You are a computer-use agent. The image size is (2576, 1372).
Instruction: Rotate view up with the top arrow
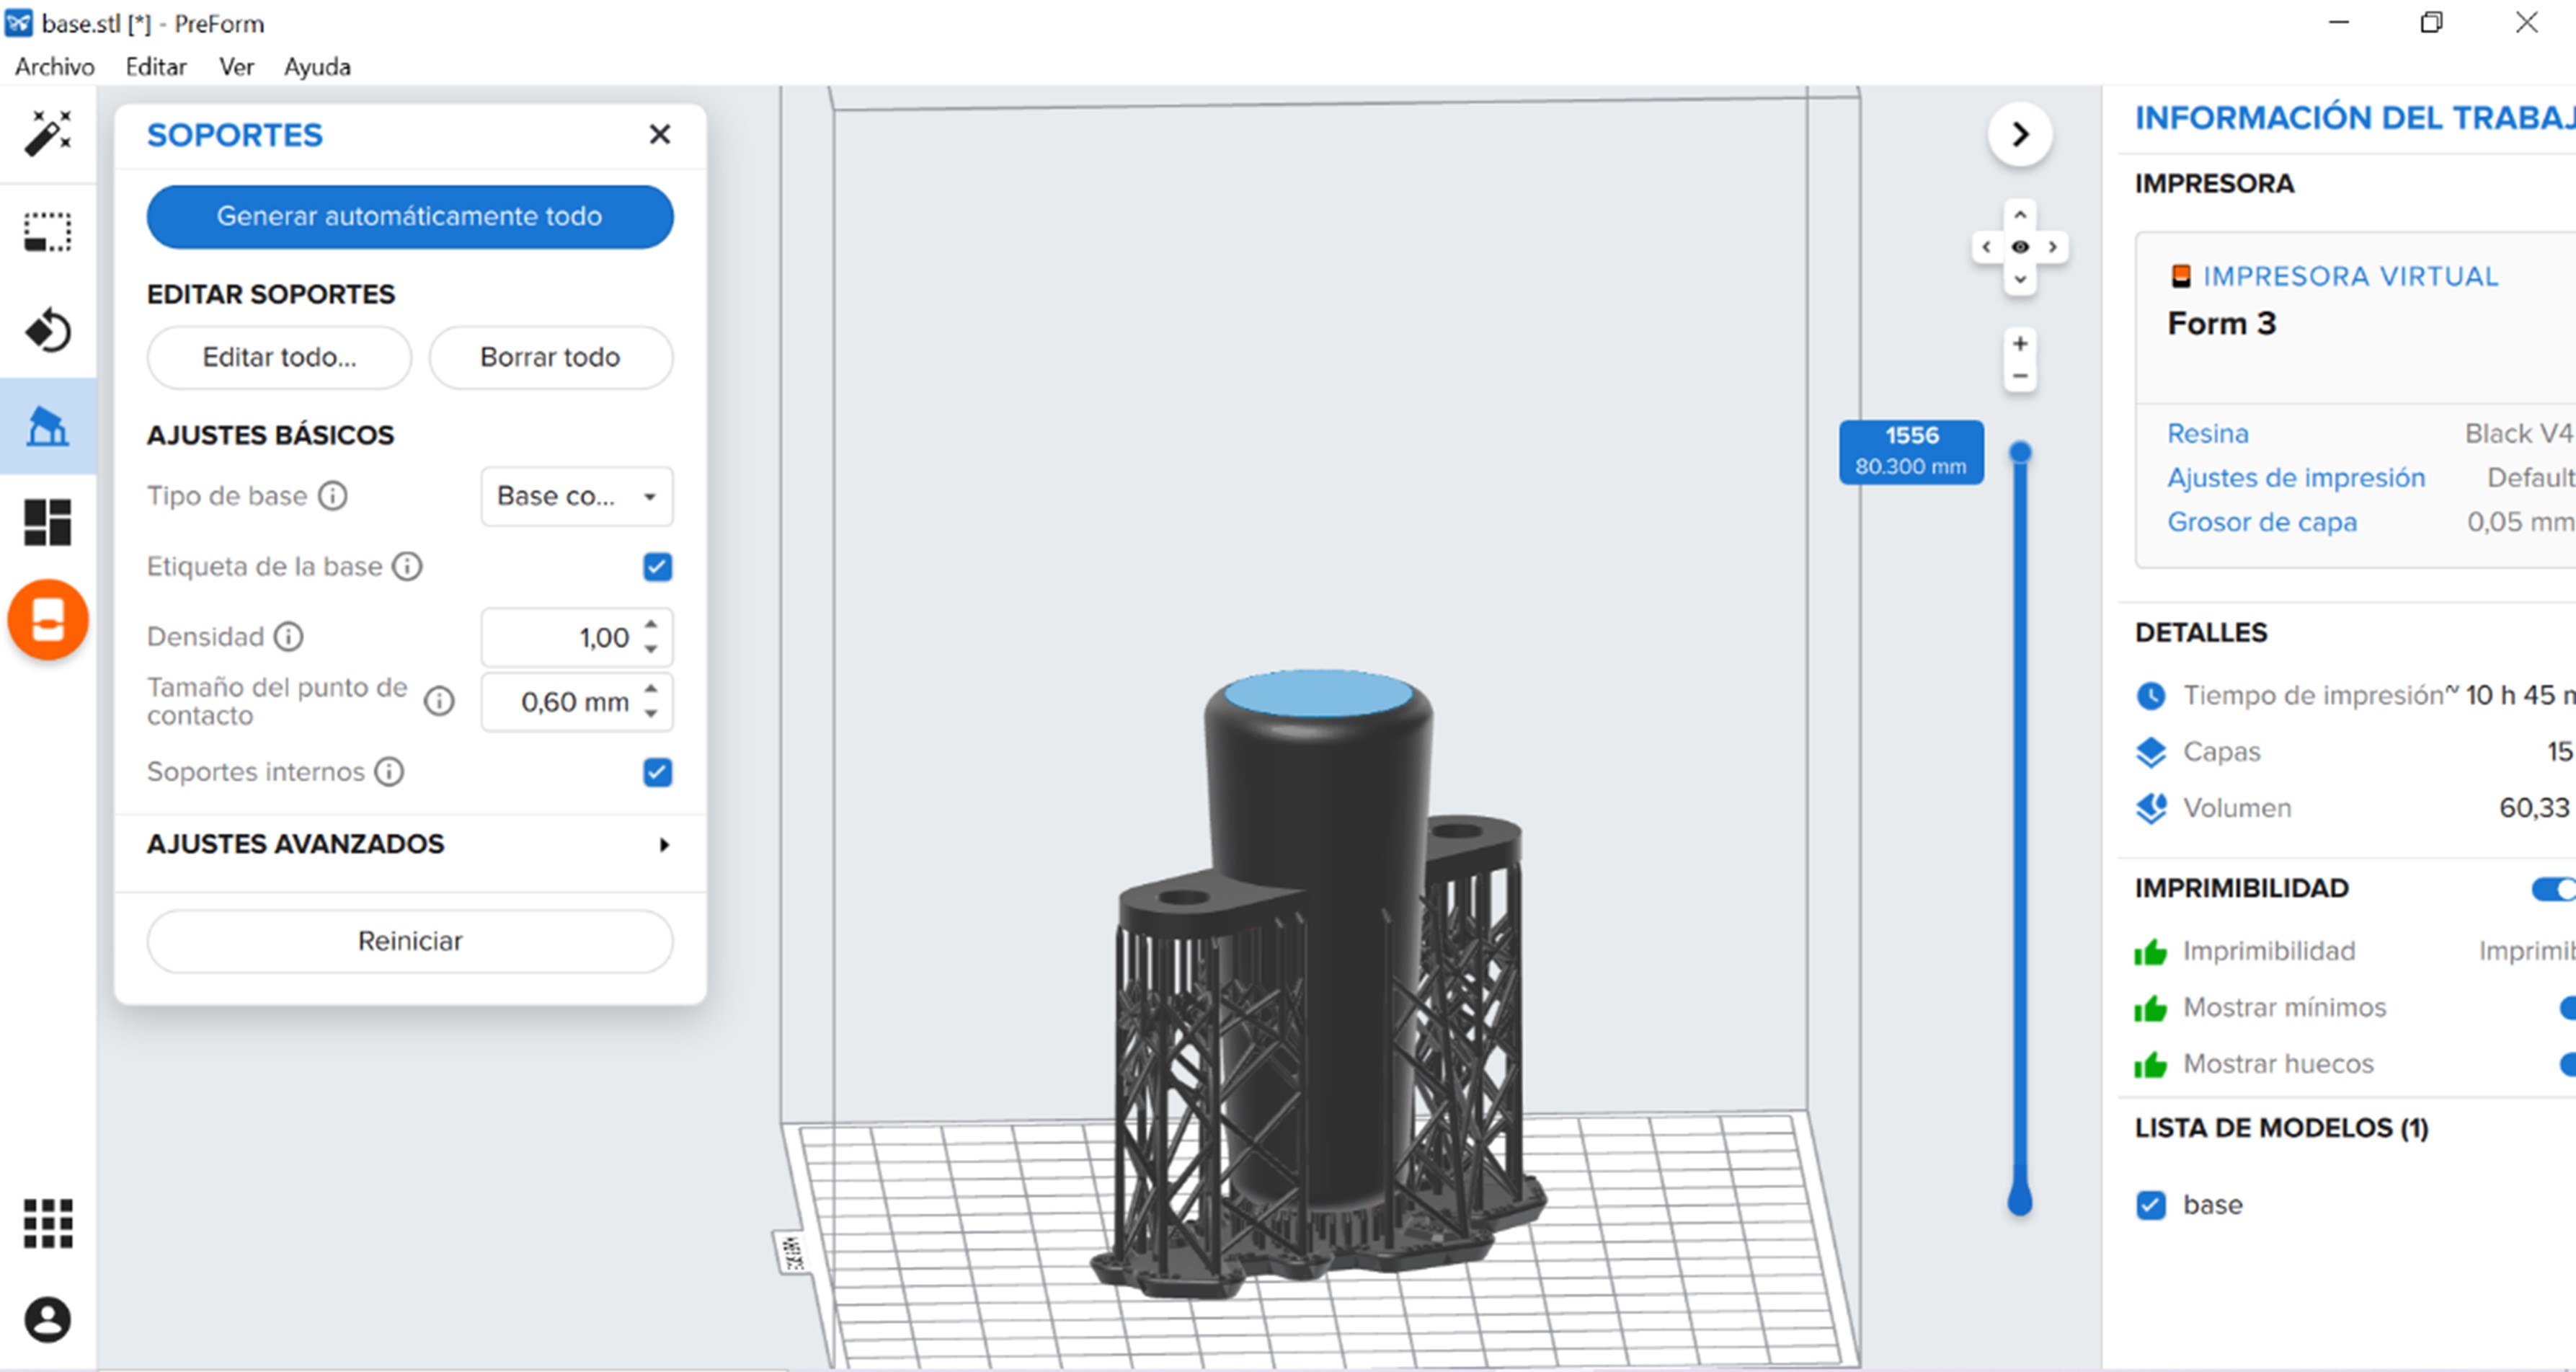point(2020,215)
